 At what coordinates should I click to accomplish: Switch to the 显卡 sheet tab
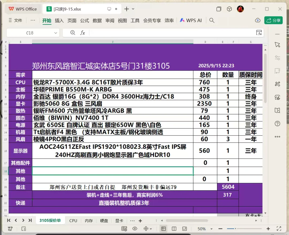119,221
